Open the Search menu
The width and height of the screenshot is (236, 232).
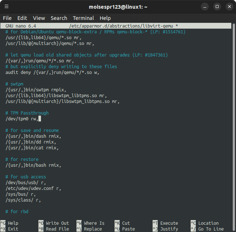[x=59, y=18]
